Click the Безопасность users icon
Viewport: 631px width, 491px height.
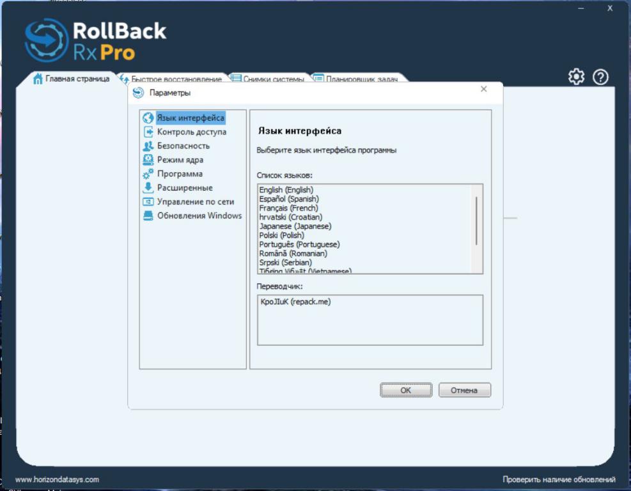pyautogui.click(x=148, y=146)
